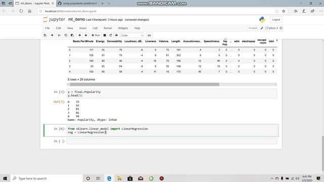Open Mail app from taskbar
The image size is (324, 182).
[x=141, y=178]
